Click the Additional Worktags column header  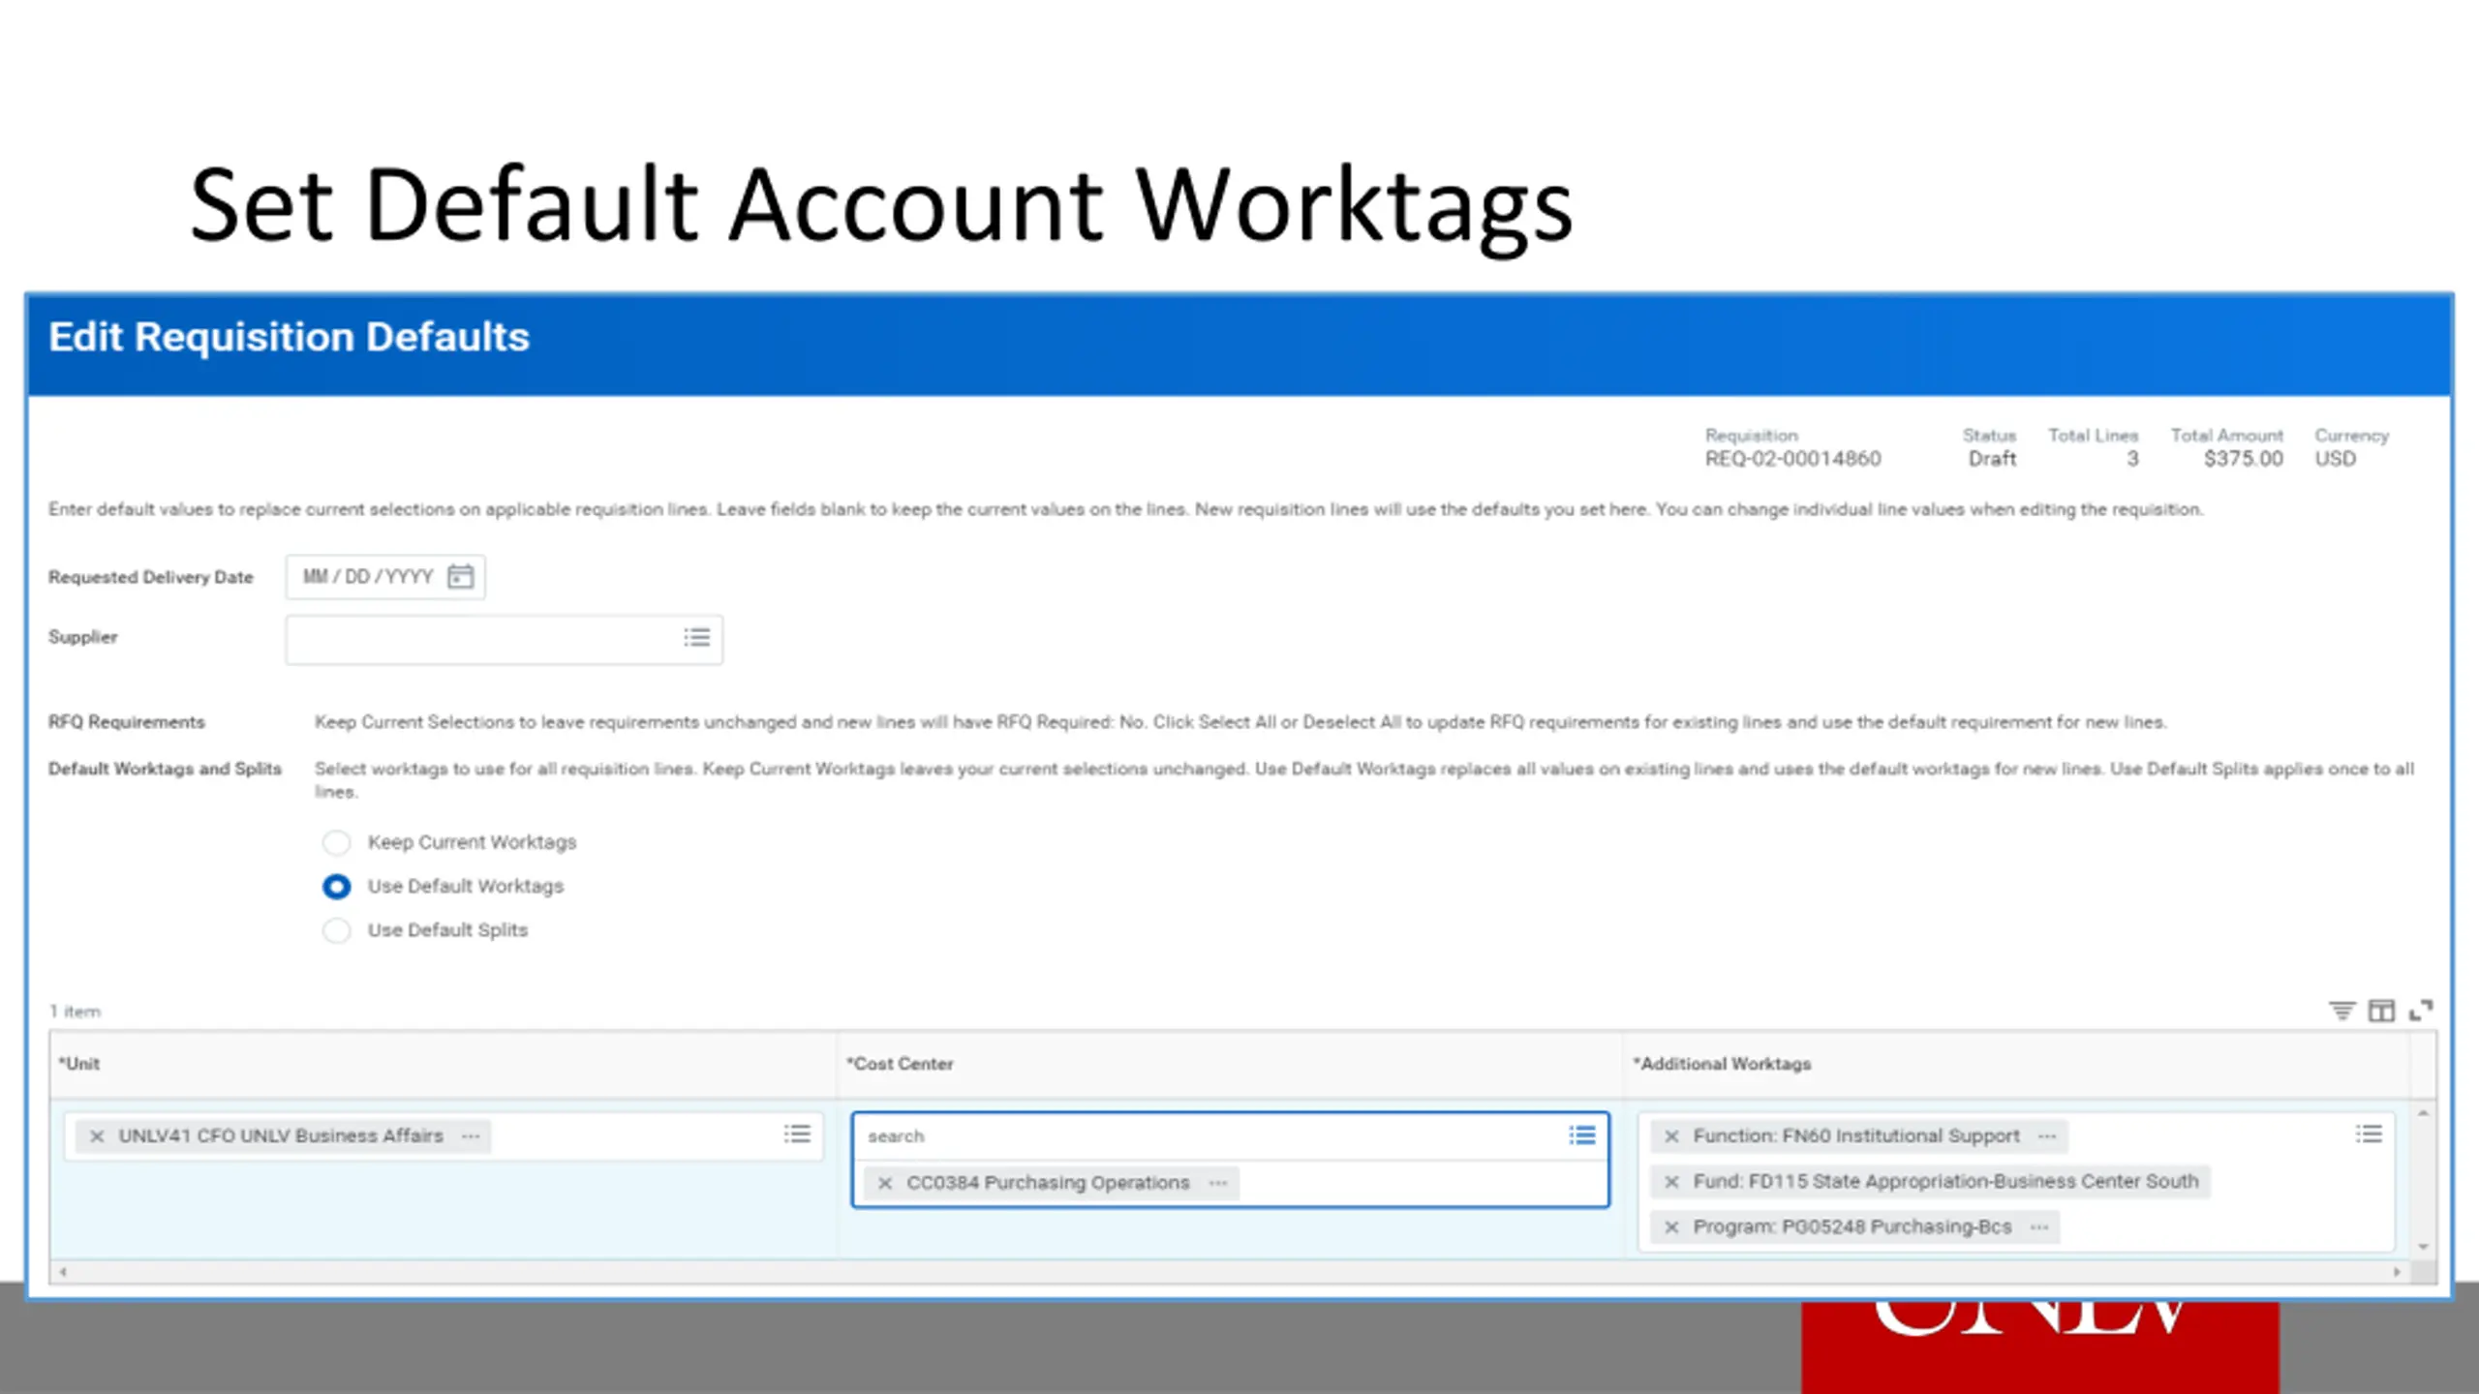tap(2017, 1064)
